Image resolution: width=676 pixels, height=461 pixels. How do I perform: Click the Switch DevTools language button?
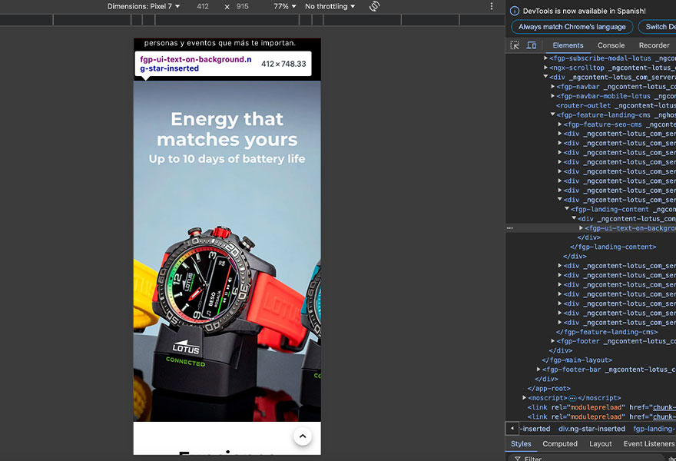point(657,27)
